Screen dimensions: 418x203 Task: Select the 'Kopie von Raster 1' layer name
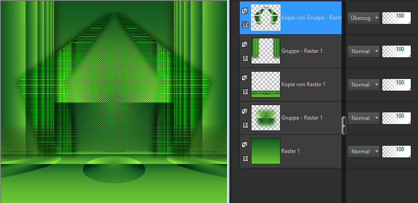pos(303,84)
